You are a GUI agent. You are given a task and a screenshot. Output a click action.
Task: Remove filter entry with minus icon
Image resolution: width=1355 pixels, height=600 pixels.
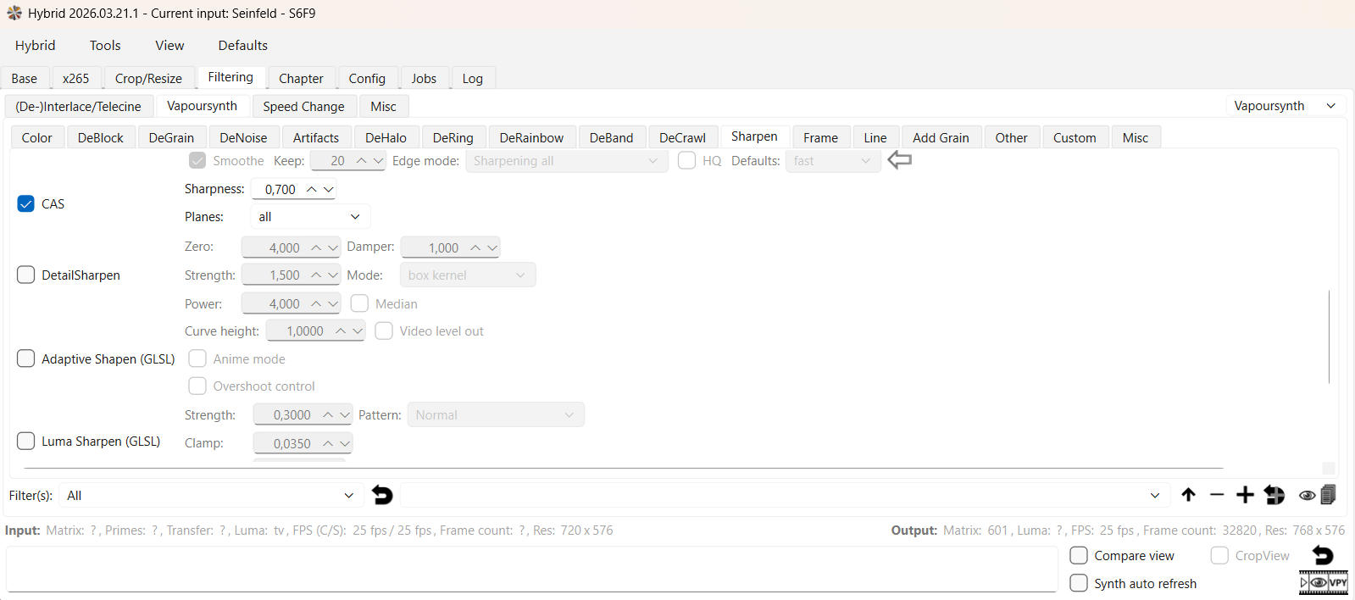pos(1217,495)
